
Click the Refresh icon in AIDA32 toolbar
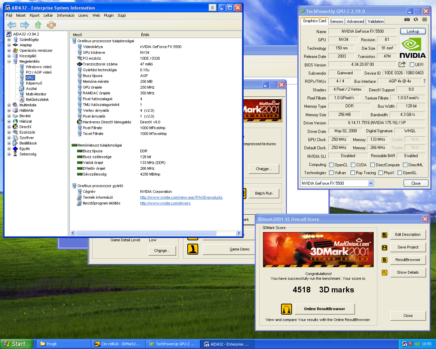pos(51,25)
